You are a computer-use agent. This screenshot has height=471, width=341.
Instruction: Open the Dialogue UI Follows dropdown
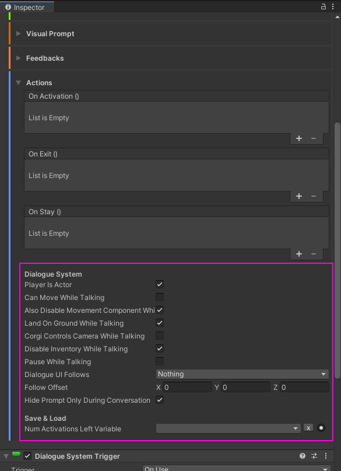point(242,374)
